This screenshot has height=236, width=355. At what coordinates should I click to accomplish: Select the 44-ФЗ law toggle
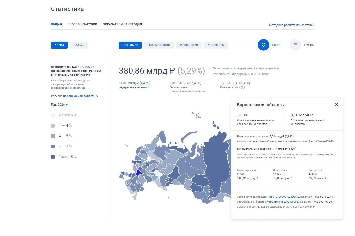point(59,45)
